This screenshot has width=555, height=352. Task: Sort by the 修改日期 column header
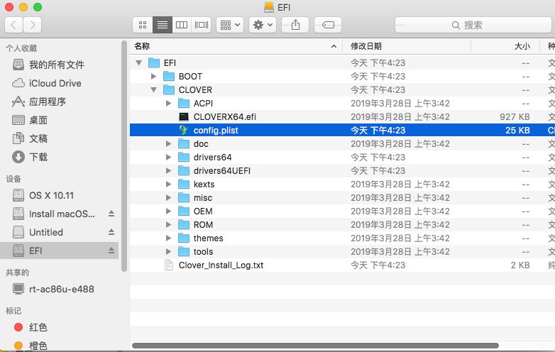coord(407,46)
